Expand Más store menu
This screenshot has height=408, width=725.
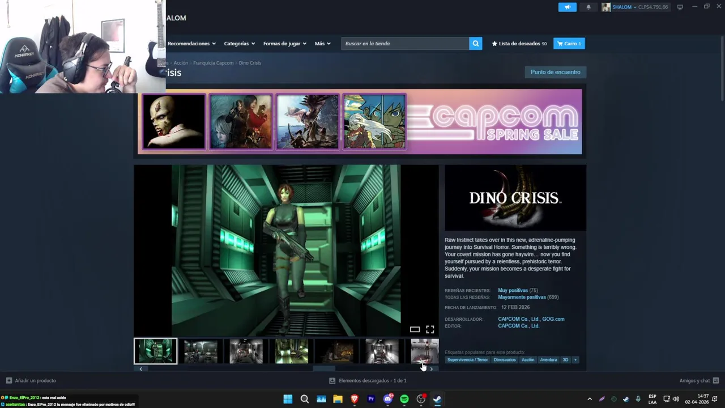(x=323, y=44)
